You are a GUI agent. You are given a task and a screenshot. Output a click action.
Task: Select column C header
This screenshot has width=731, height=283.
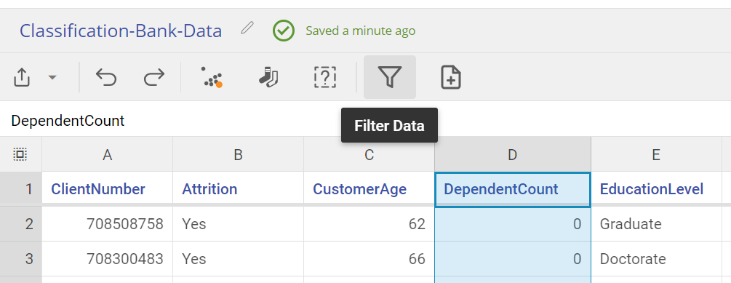[370, 154]
